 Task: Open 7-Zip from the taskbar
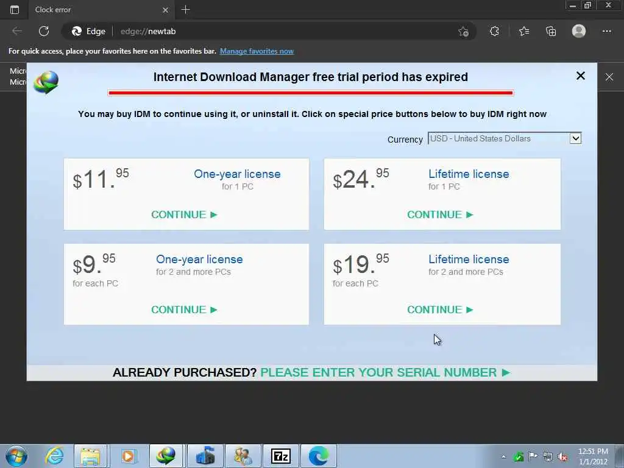tap(280, 456)
